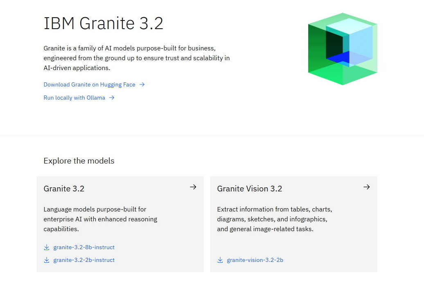Image resolution: width=424 pixels, height=282 pixels.
Task: Click the Granite 3.2 card description text
Action: pos(100,219)
